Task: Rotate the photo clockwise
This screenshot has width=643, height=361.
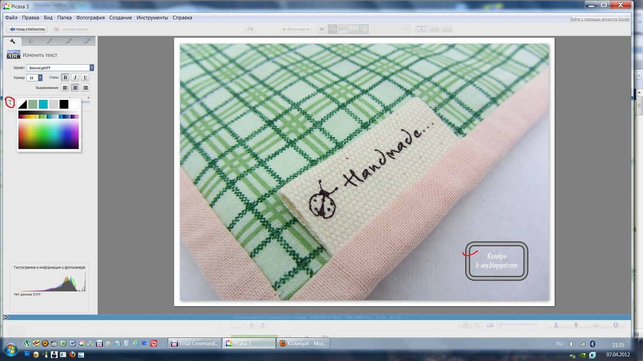Action: 263,325
